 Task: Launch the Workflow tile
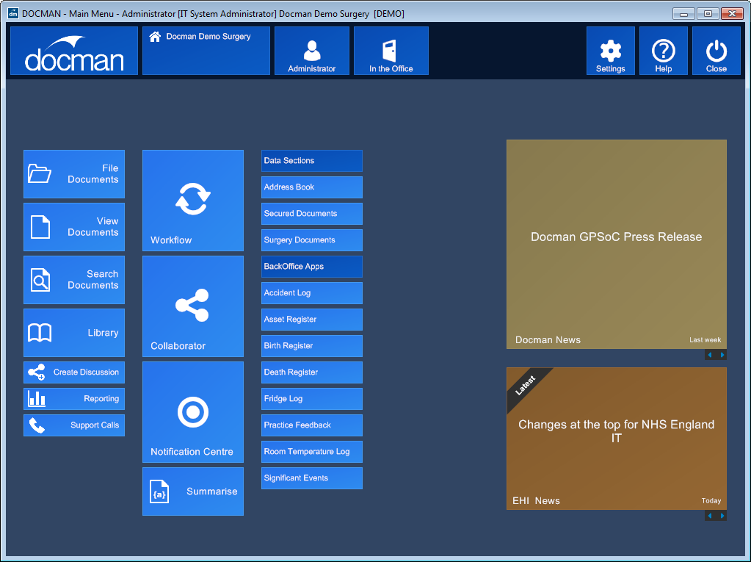pos(193,201)
